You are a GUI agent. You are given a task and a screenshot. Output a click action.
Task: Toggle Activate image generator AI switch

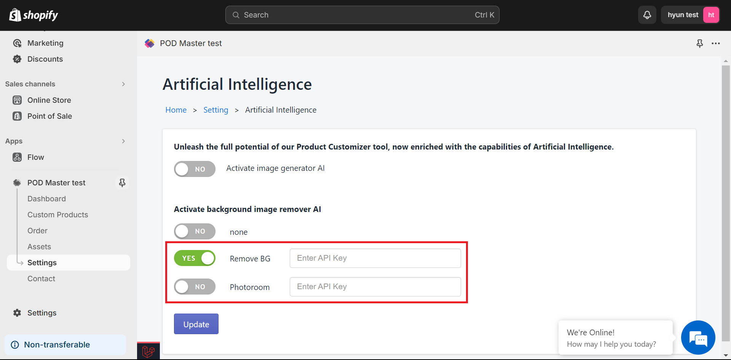click(x=195, y=169)
